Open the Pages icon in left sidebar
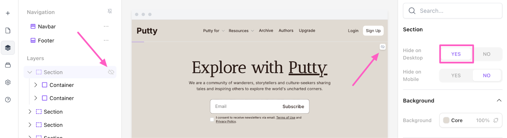 [8, 30]
